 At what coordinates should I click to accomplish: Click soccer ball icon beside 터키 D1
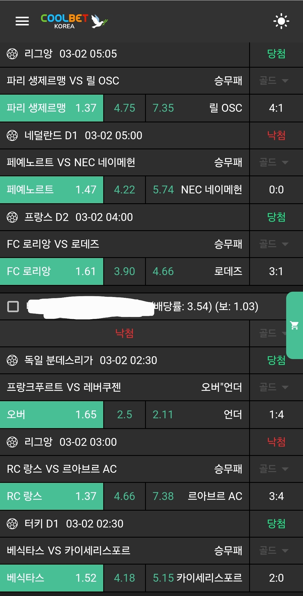[x=12, y=524]
